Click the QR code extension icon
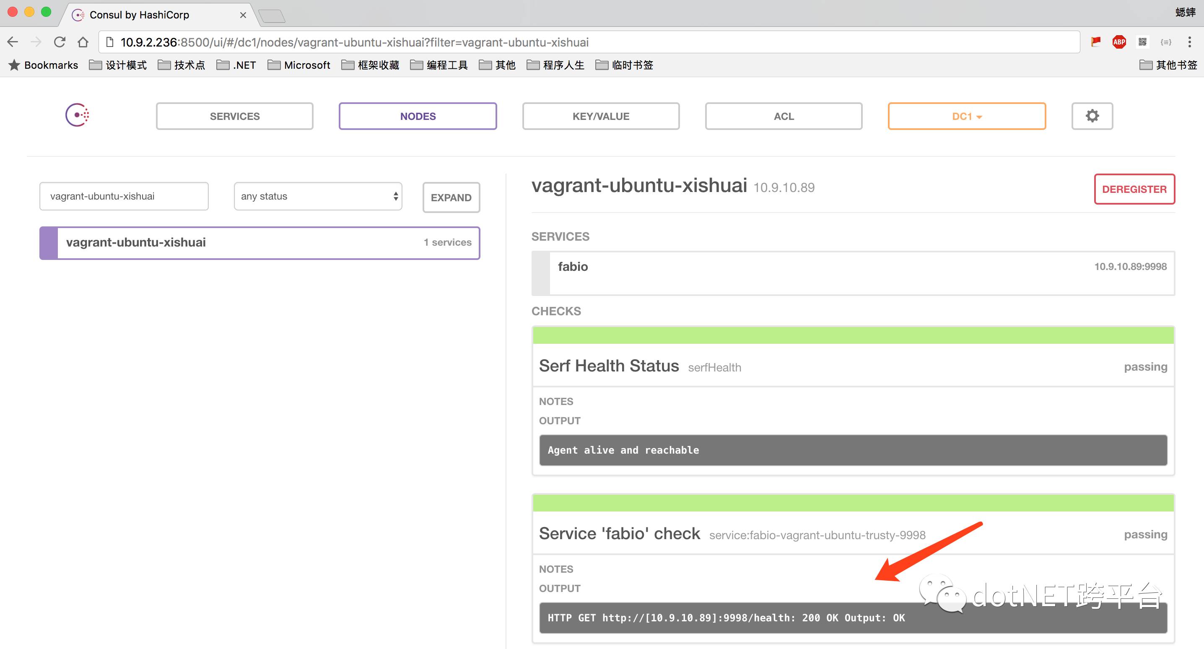 click(1142, 42)
